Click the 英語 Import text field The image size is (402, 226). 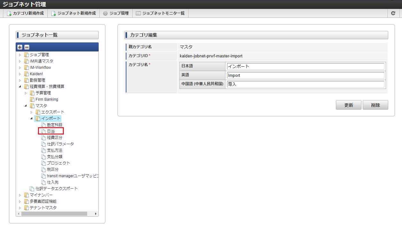point(306,75)
